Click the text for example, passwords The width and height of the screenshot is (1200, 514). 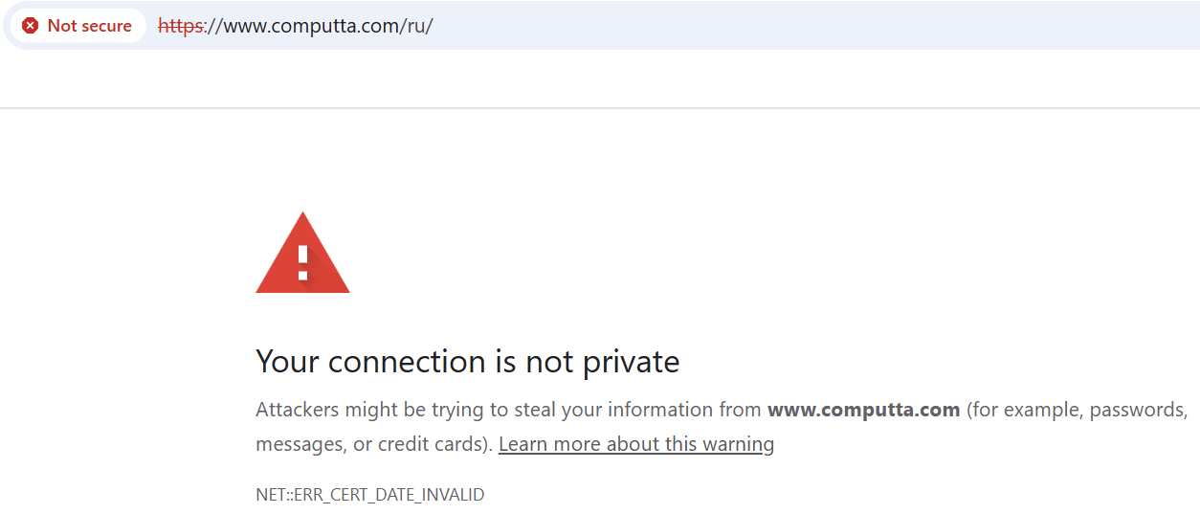(1078, 410)
